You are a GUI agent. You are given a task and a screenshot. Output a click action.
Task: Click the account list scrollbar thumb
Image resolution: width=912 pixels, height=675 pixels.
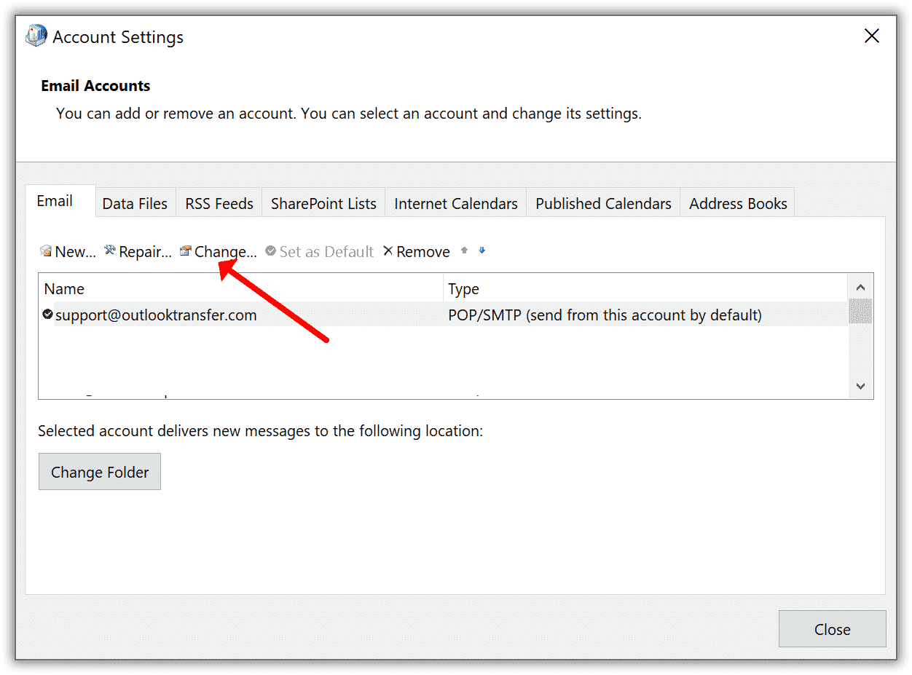[x=860, y=311]
